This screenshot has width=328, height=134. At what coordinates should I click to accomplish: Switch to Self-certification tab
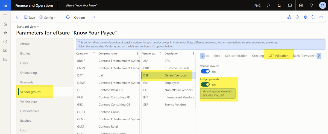pyautogui.click(x=236, y=56)
